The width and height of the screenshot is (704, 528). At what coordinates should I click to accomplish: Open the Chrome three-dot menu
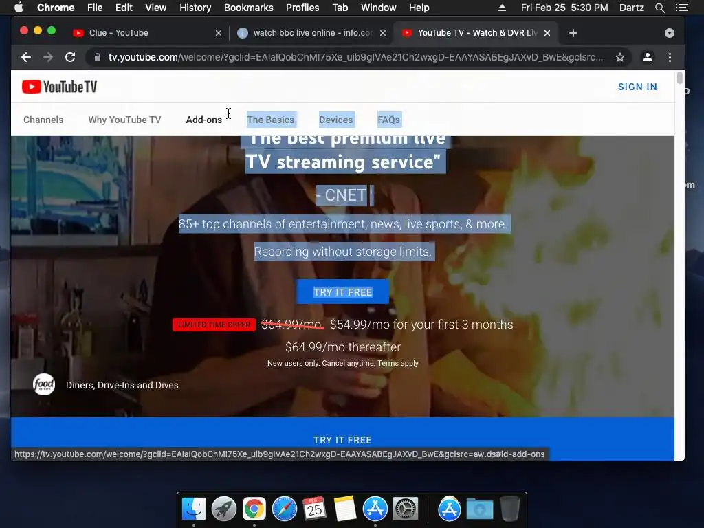pos(670,57)
